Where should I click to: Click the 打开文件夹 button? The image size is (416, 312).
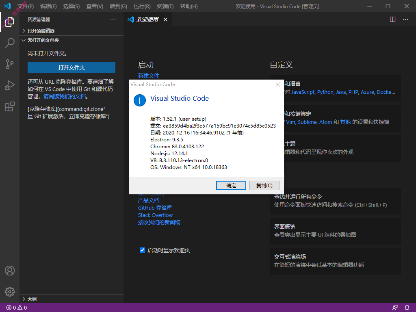pos(71,67)
